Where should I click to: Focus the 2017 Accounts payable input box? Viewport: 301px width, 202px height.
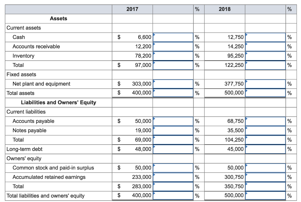(x=173, y=121)
